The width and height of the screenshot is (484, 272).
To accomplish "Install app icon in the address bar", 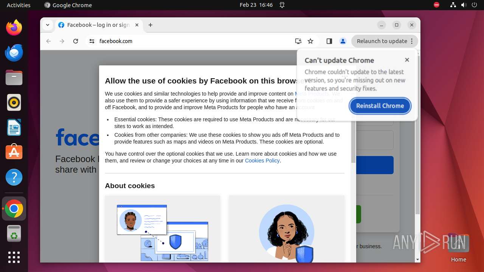I will [x=298, y=41].
